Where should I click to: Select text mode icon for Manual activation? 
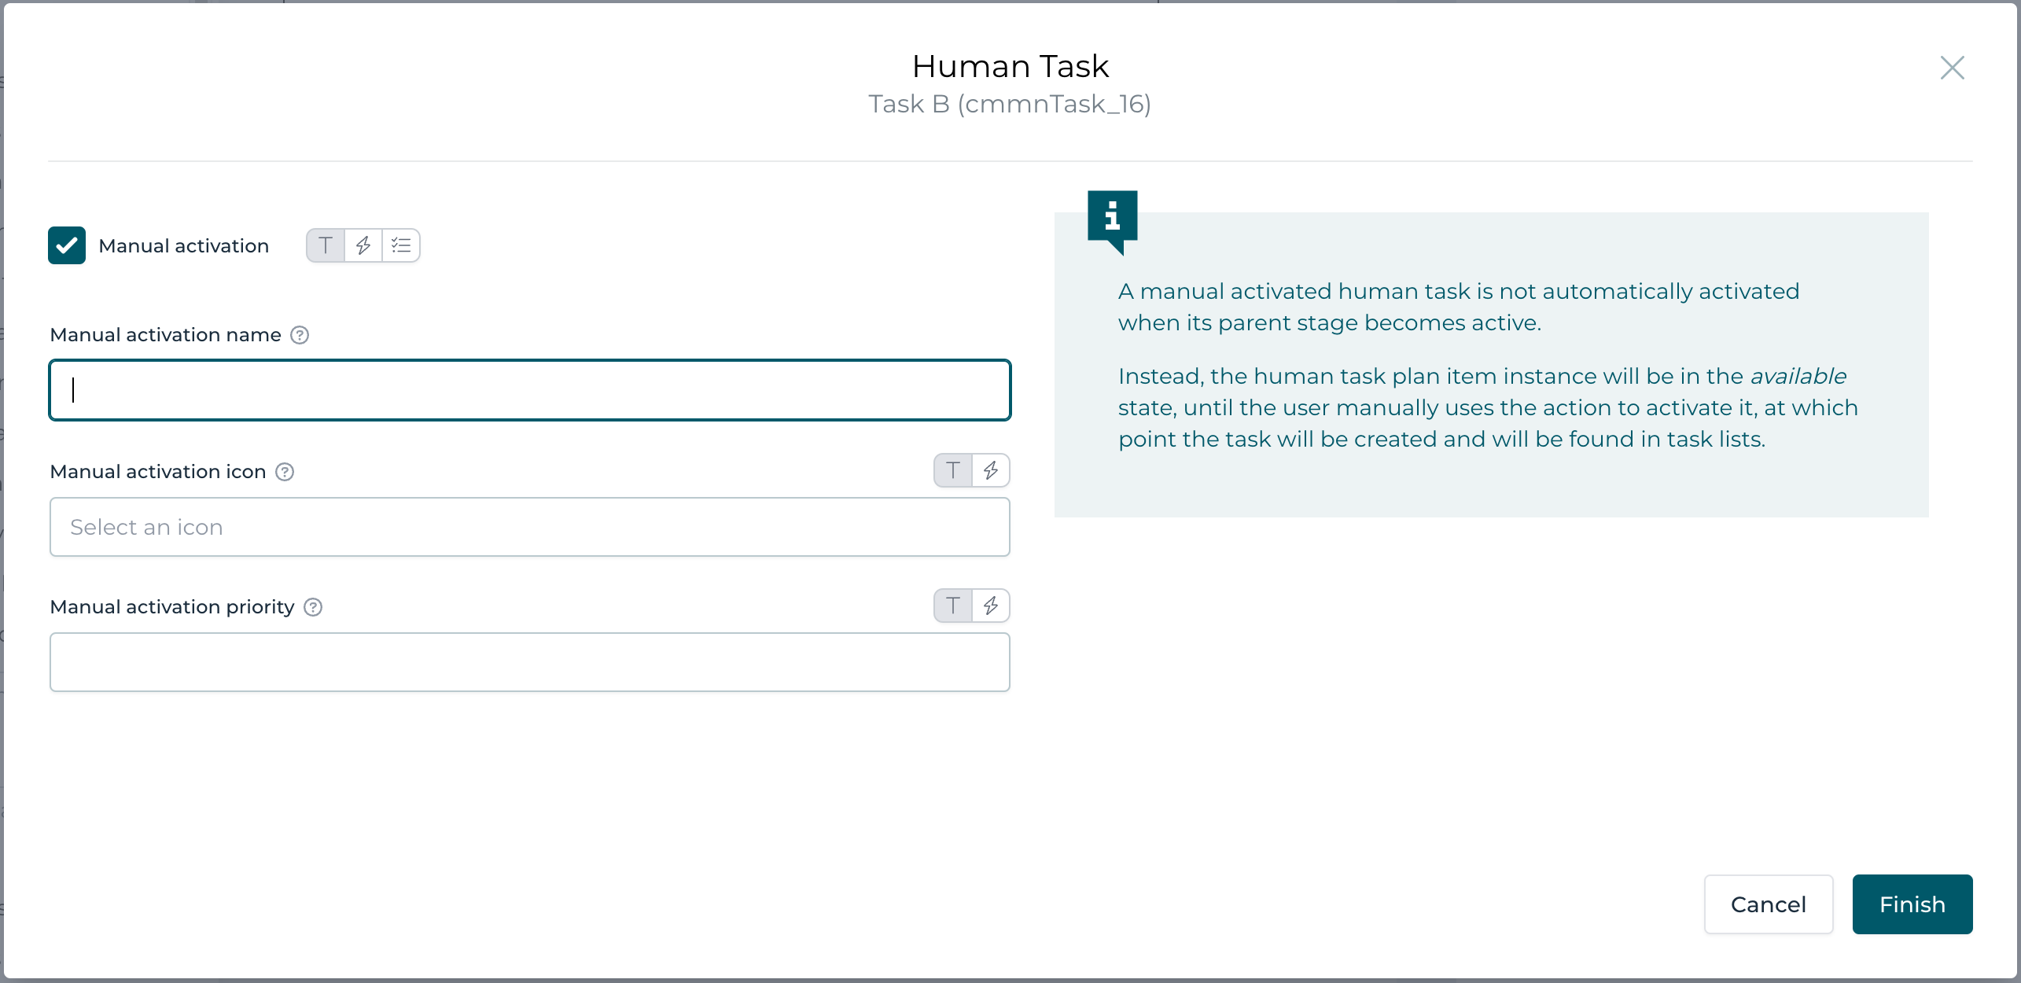pyautogui.click(x=326, y=245)
